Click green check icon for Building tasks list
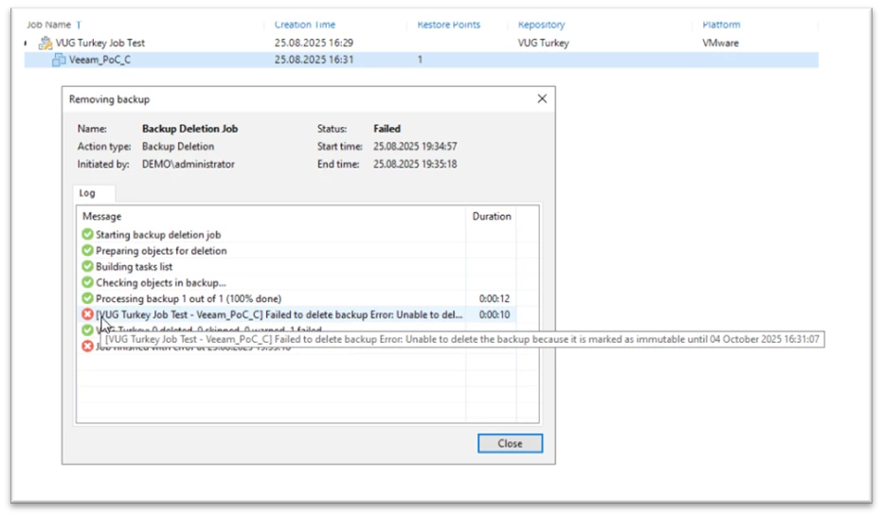This screenshot has width=883, height=517. (87, 266)
